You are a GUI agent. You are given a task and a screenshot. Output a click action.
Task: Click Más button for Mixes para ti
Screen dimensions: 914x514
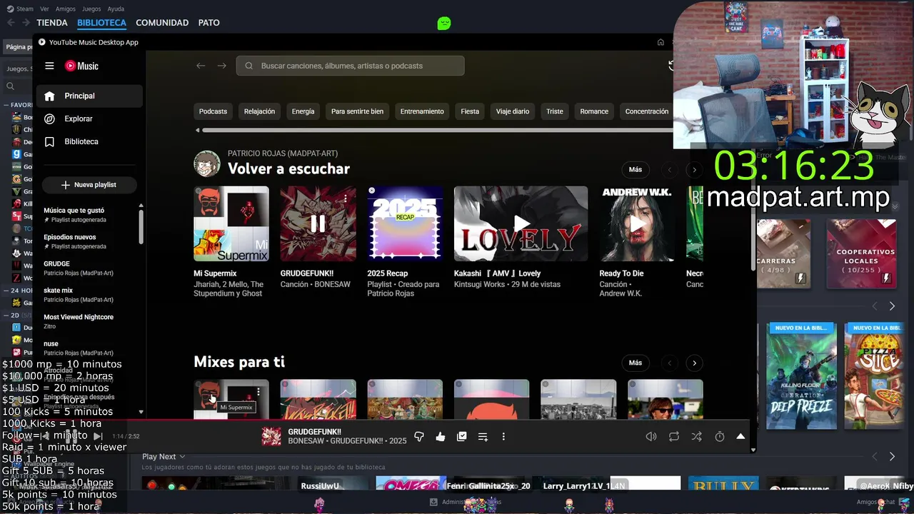click(636, 363)
